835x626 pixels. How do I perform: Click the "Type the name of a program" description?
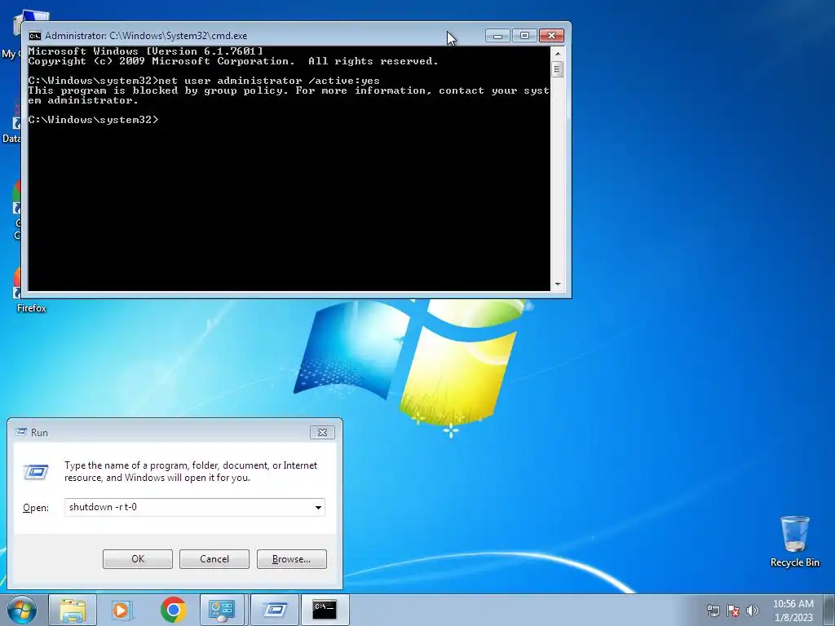pos(191,471)
